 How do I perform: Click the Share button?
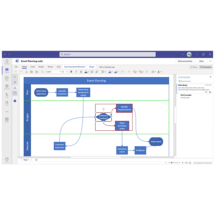tap(193, 67)
